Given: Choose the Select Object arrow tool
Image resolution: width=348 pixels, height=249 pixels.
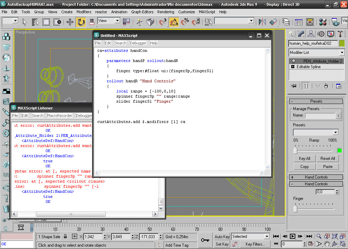Looking at the screenshot, I should point(24,22).
